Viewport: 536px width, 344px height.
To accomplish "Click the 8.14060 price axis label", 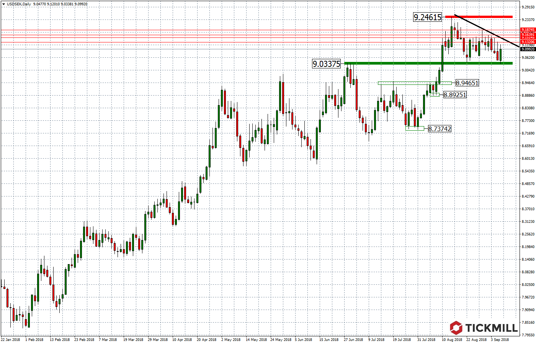I will pos(528,259).
